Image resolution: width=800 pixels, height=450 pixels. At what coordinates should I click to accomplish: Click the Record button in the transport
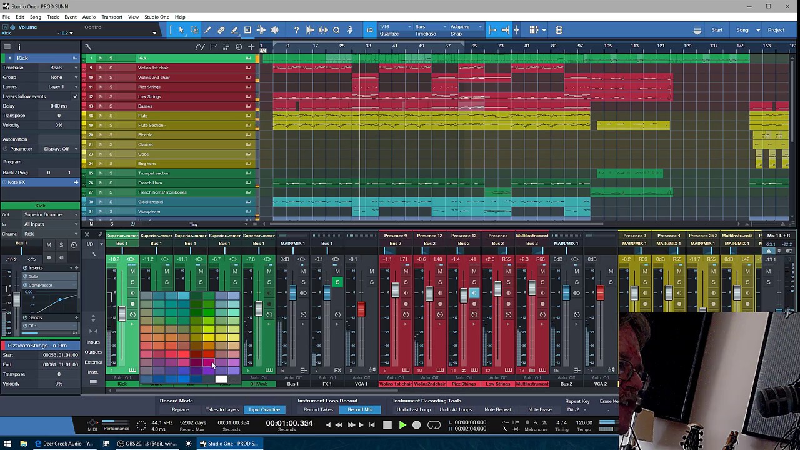pos(417,425)
